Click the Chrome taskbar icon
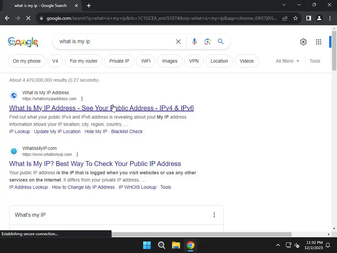The height and width of the screenshot is (253, 337). 191,245
